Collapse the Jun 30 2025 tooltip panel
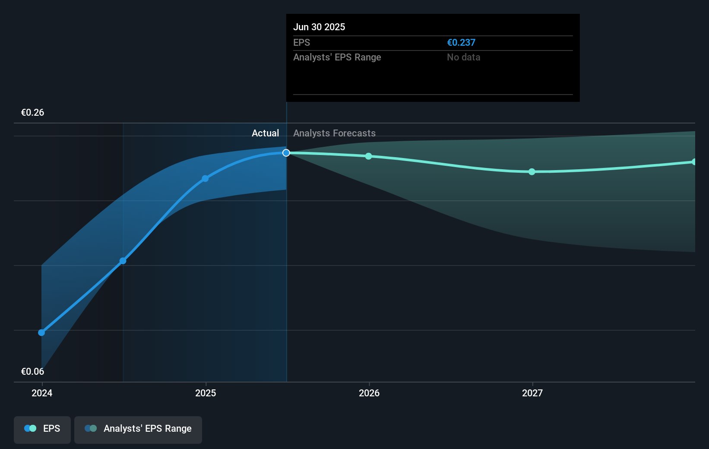This screenshot has width=709, height=449. (320, 27)
